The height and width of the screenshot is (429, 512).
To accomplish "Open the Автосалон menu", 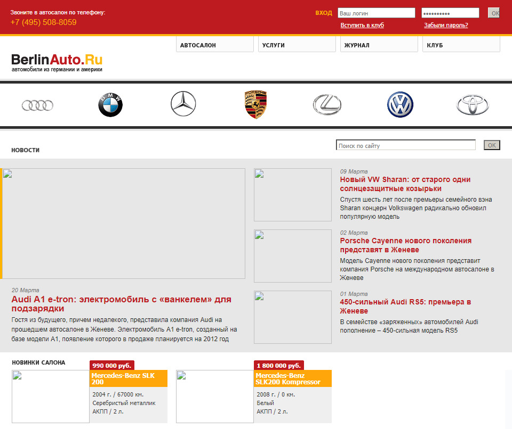I will [215, 44].
